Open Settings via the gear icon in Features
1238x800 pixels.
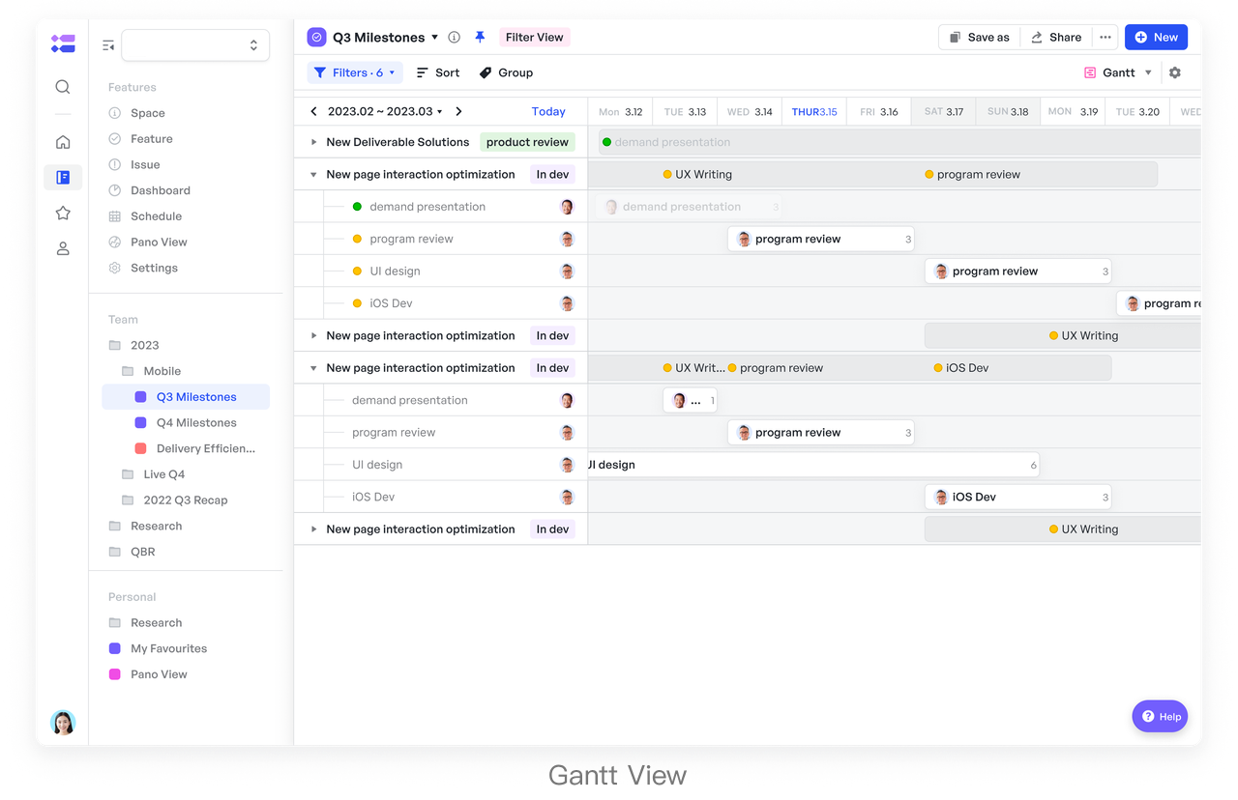[113, 268]
